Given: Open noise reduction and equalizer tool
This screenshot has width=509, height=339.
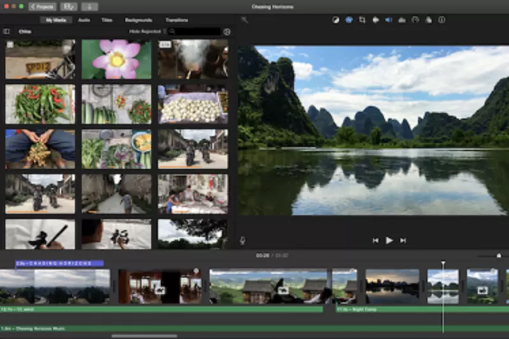Looking at the screenshot, I should coord(402,20).
